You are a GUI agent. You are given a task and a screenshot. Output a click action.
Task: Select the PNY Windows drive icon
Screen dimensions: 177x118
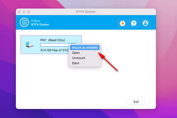(x=29, y=45)
